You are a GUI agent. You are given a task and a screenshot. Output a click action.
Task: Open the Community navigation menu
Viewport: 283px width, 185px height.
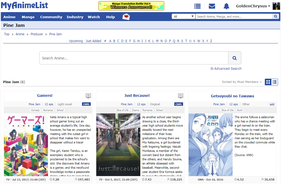[x=51, y=17]
